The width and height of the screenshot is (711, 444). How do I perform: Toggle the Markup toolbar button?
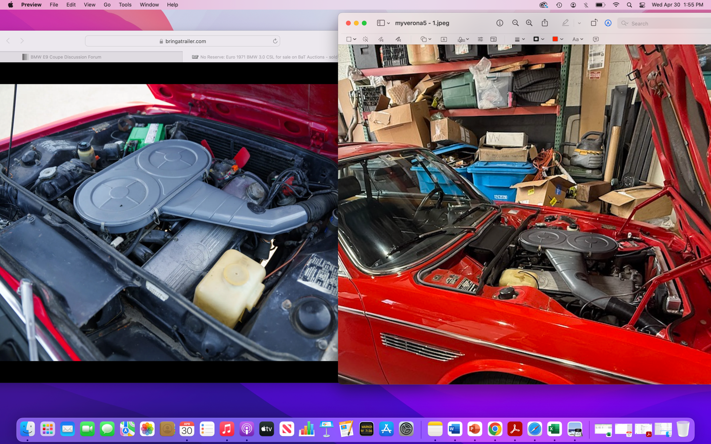pos(608,23)
